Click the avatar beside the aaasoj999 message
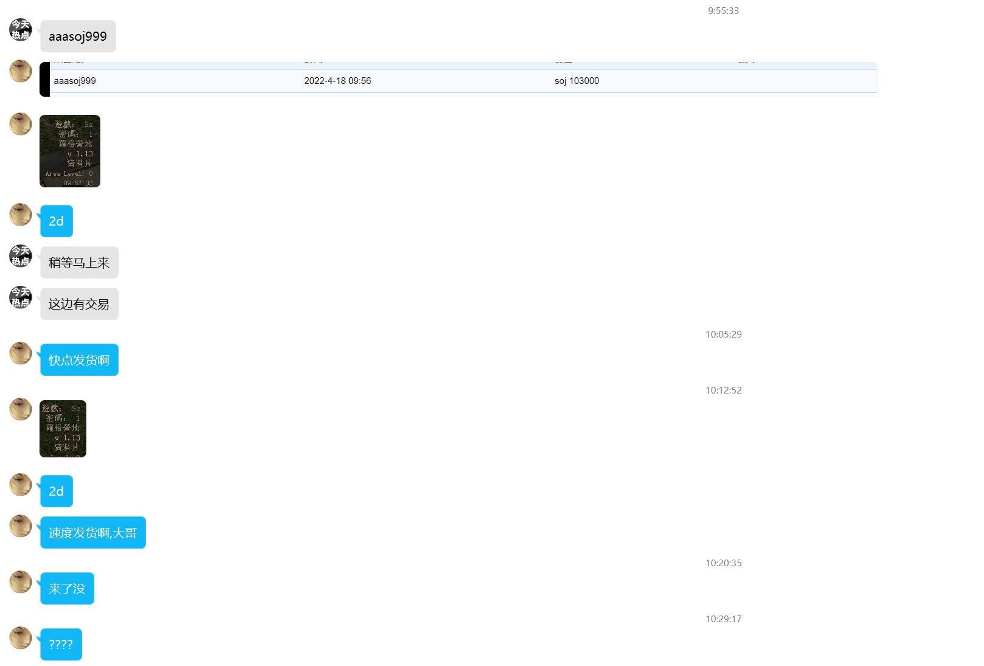This screenshot has width=984, height=666. (21, 30)
